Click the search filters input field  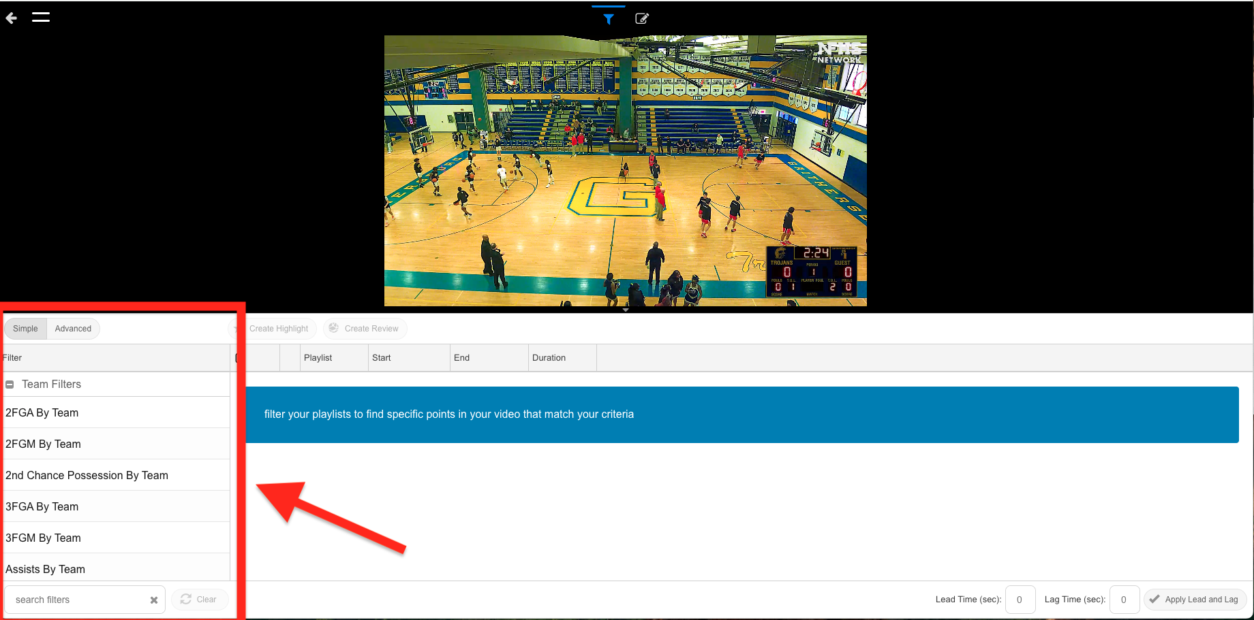(78, 600)
